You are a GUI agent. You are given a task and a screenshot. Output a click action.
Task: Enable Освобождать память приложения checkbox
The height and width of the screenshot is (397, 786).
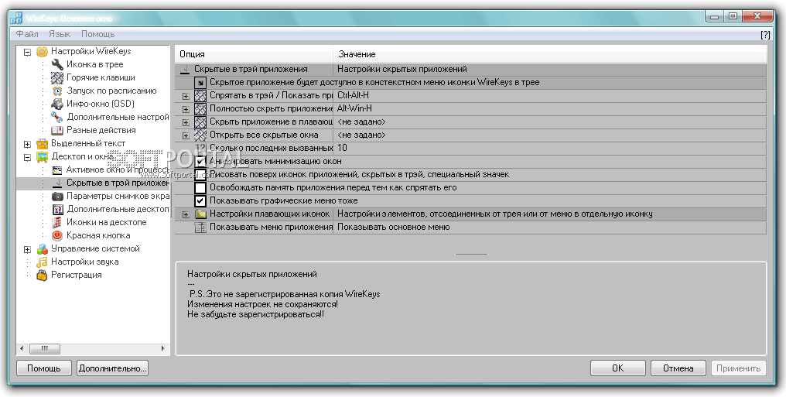[x=200, y=188]
